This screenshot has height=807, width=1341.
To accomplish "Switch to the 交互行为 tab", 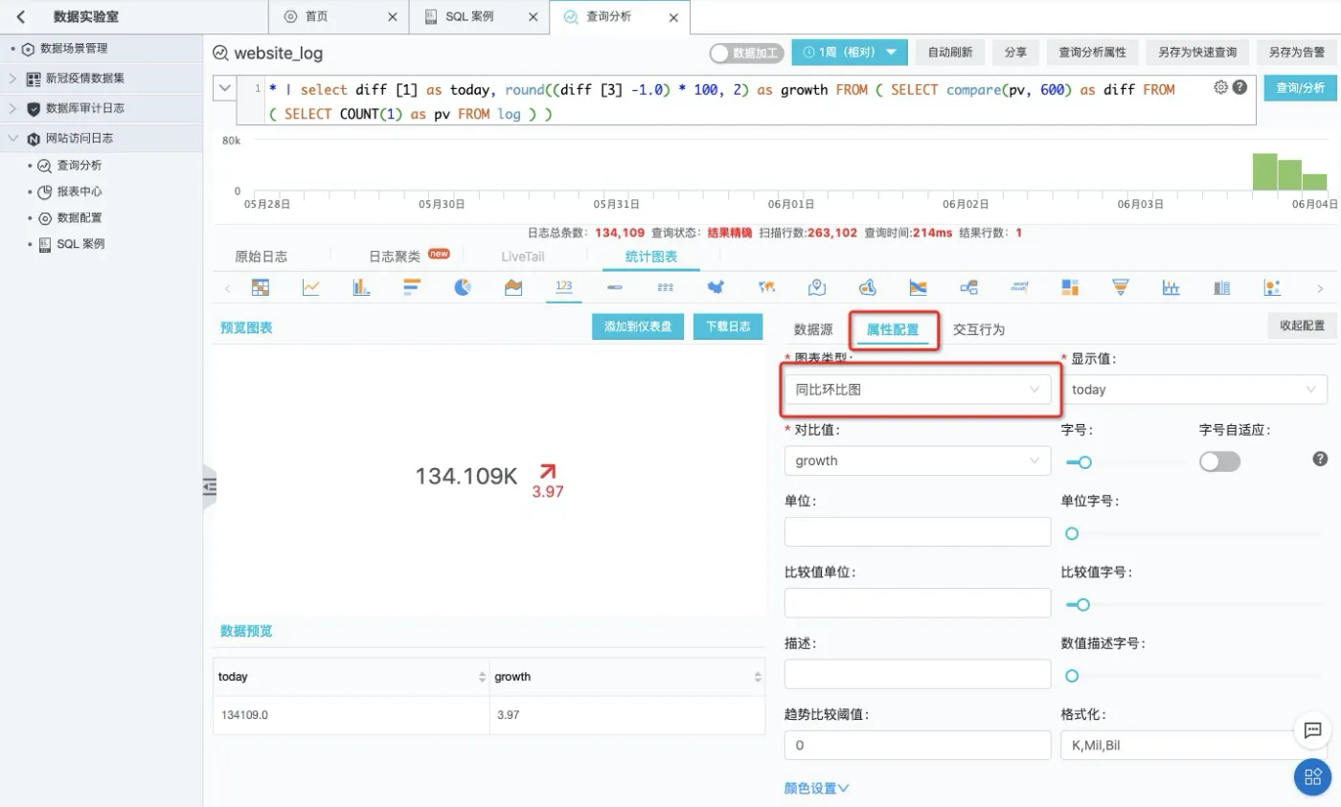I will click(x=979, y=329).
